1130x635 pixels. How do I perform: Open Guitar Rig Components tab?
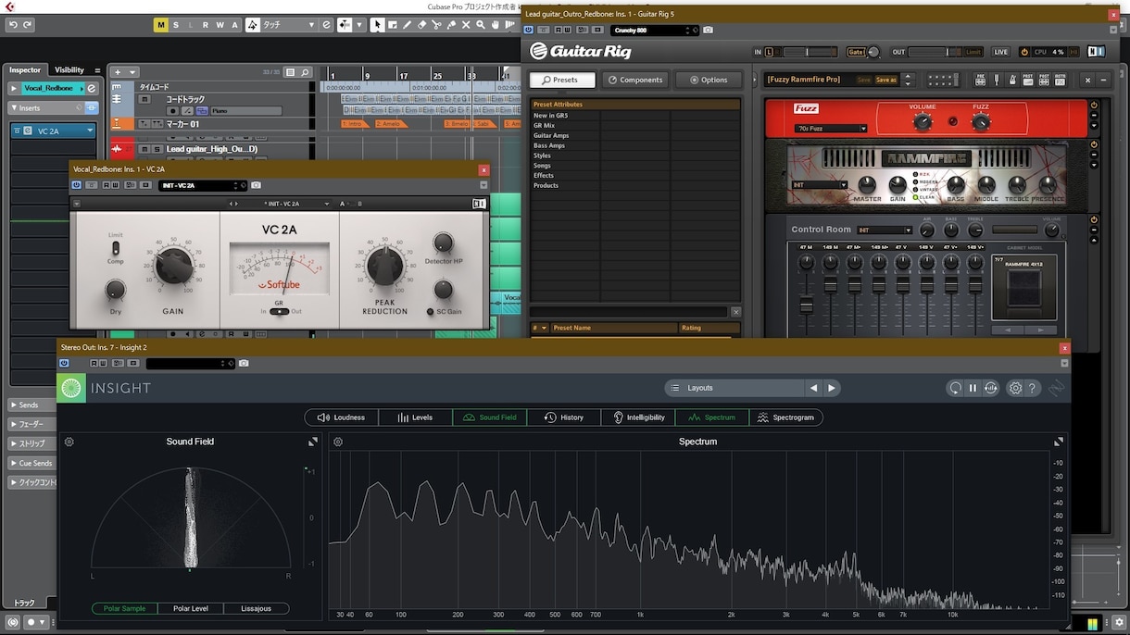(x=635, y=80)
